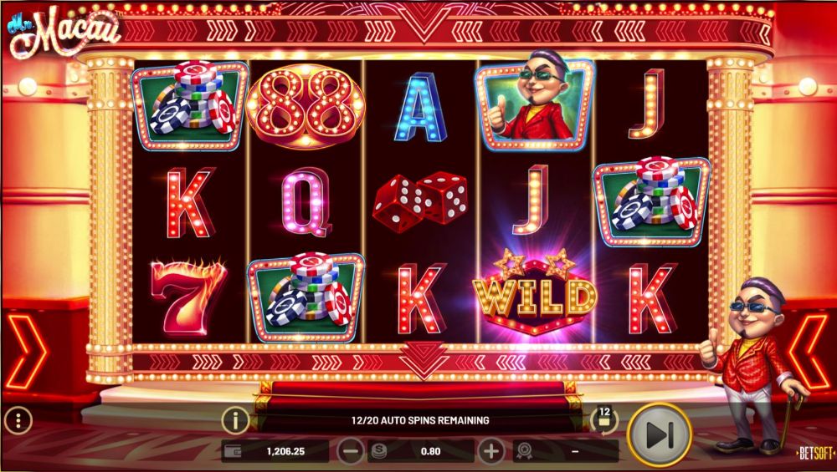Decrease bet with the minus button
837x472 pixels.
click(350, 451)
